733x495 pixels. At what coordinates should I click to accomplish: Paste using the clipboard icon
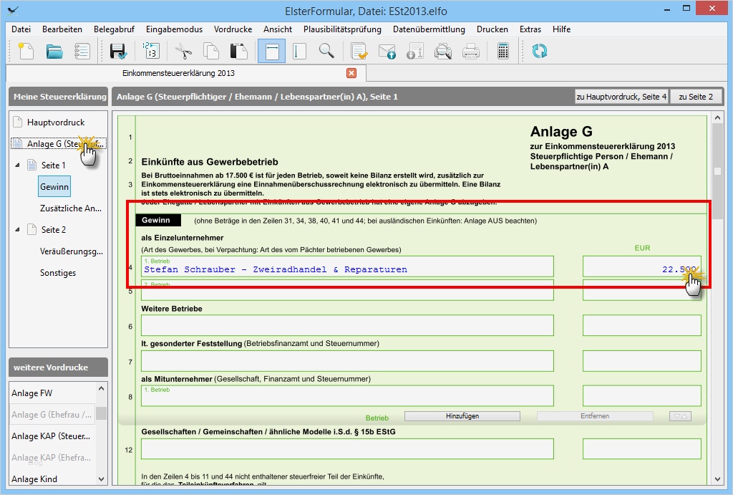point(239,51)
